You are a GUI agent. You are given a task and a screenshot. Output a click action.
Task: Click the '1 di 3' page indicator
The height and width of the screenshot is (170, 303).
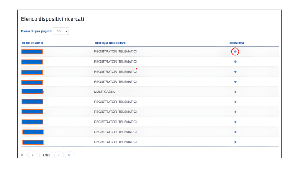(x=46, y=155)
